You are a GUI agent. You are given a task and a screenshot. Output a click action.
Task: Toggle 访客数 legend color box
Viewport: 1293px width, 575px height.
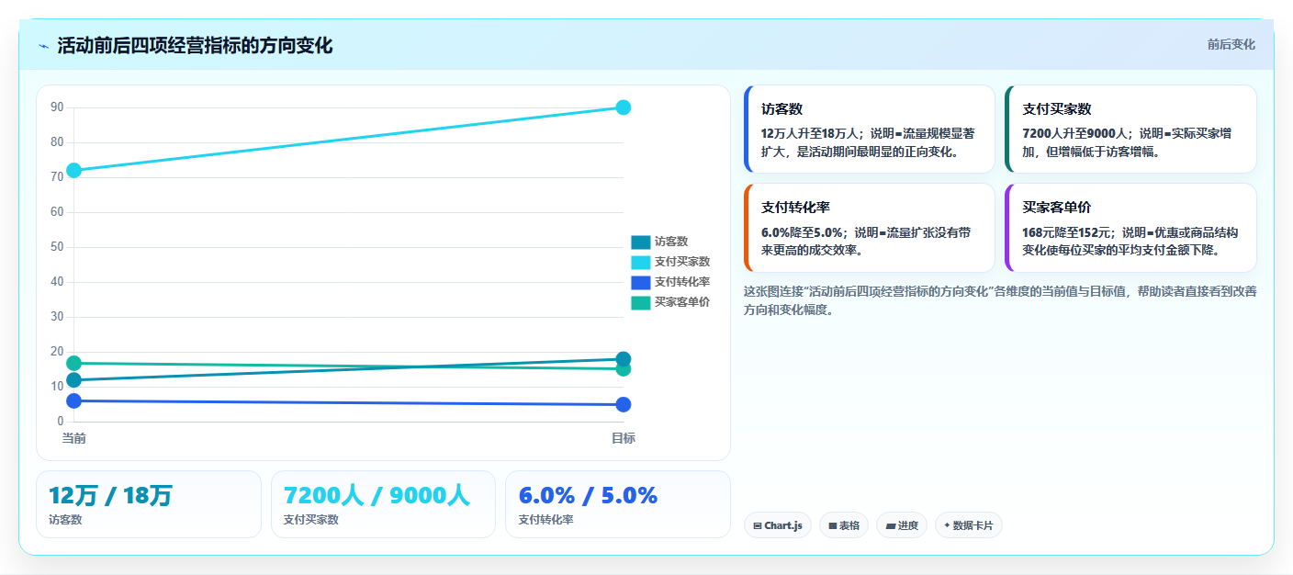641,242
